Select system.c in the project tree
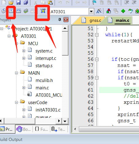This screenshot has height=144, width=139. click(44, 51)
